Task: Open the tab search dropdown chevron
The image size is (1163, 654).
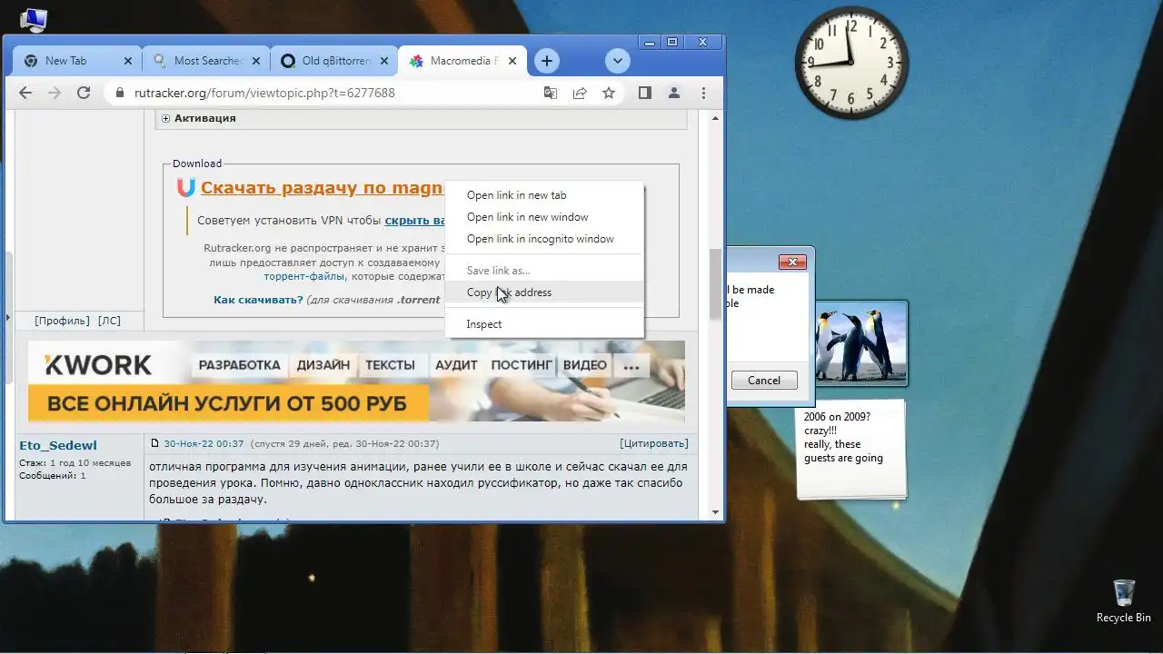Action: [x=618, y=61]
